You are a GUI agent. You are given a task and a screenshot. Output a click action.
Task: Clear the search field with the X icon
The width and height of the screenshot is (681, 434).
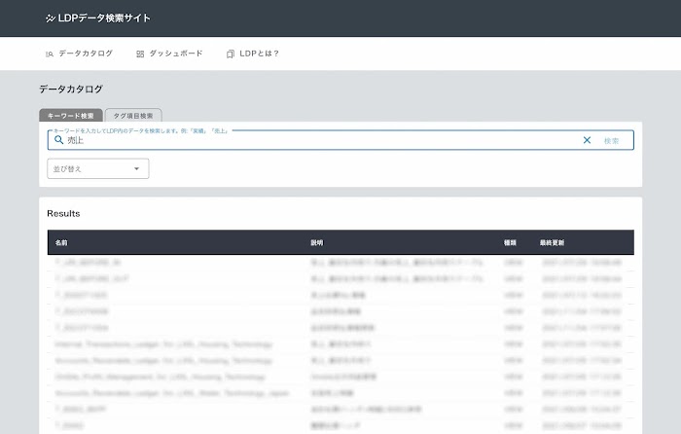587,140
